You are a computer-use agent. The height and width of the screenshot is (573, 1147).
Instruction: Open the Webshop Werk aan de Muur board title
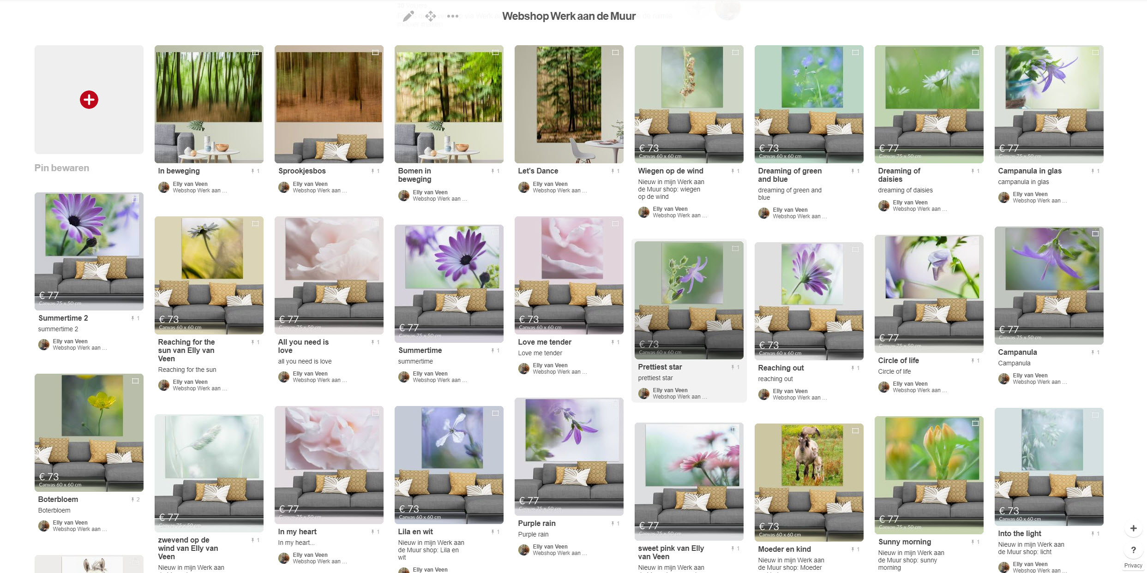click(x=569, y=16)
